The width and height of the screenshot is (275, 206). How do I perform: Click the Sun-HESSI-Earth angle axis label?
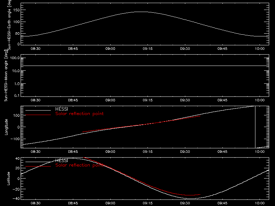[x=9, y=25]
